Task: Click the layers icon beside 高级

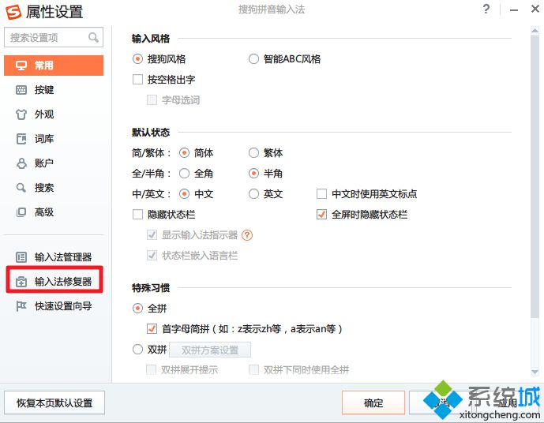Action: (21, 211)
